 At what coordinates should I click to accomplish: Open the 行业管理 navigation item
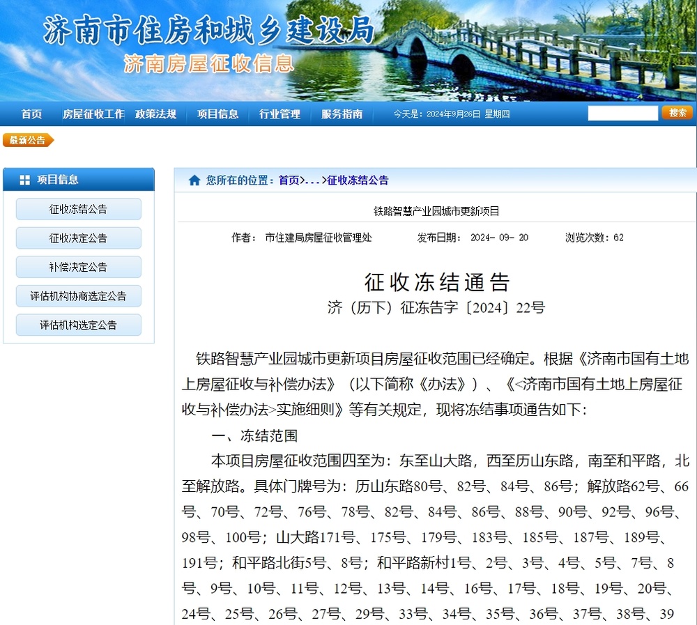click(279, 114)
